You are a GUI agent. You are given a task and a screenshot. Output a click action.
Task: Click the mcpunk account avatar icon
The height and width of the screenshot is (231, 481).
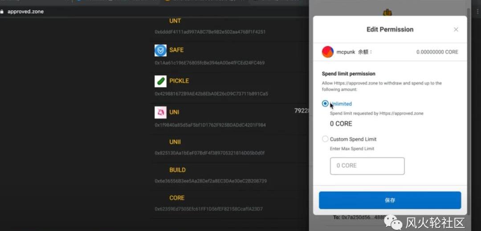328,52
